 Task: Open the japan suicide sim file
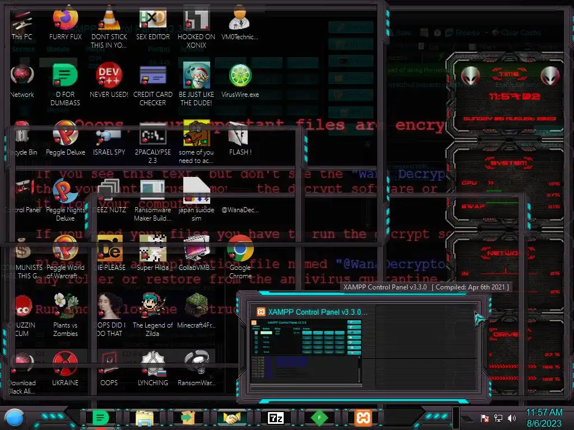click(197, 200)
